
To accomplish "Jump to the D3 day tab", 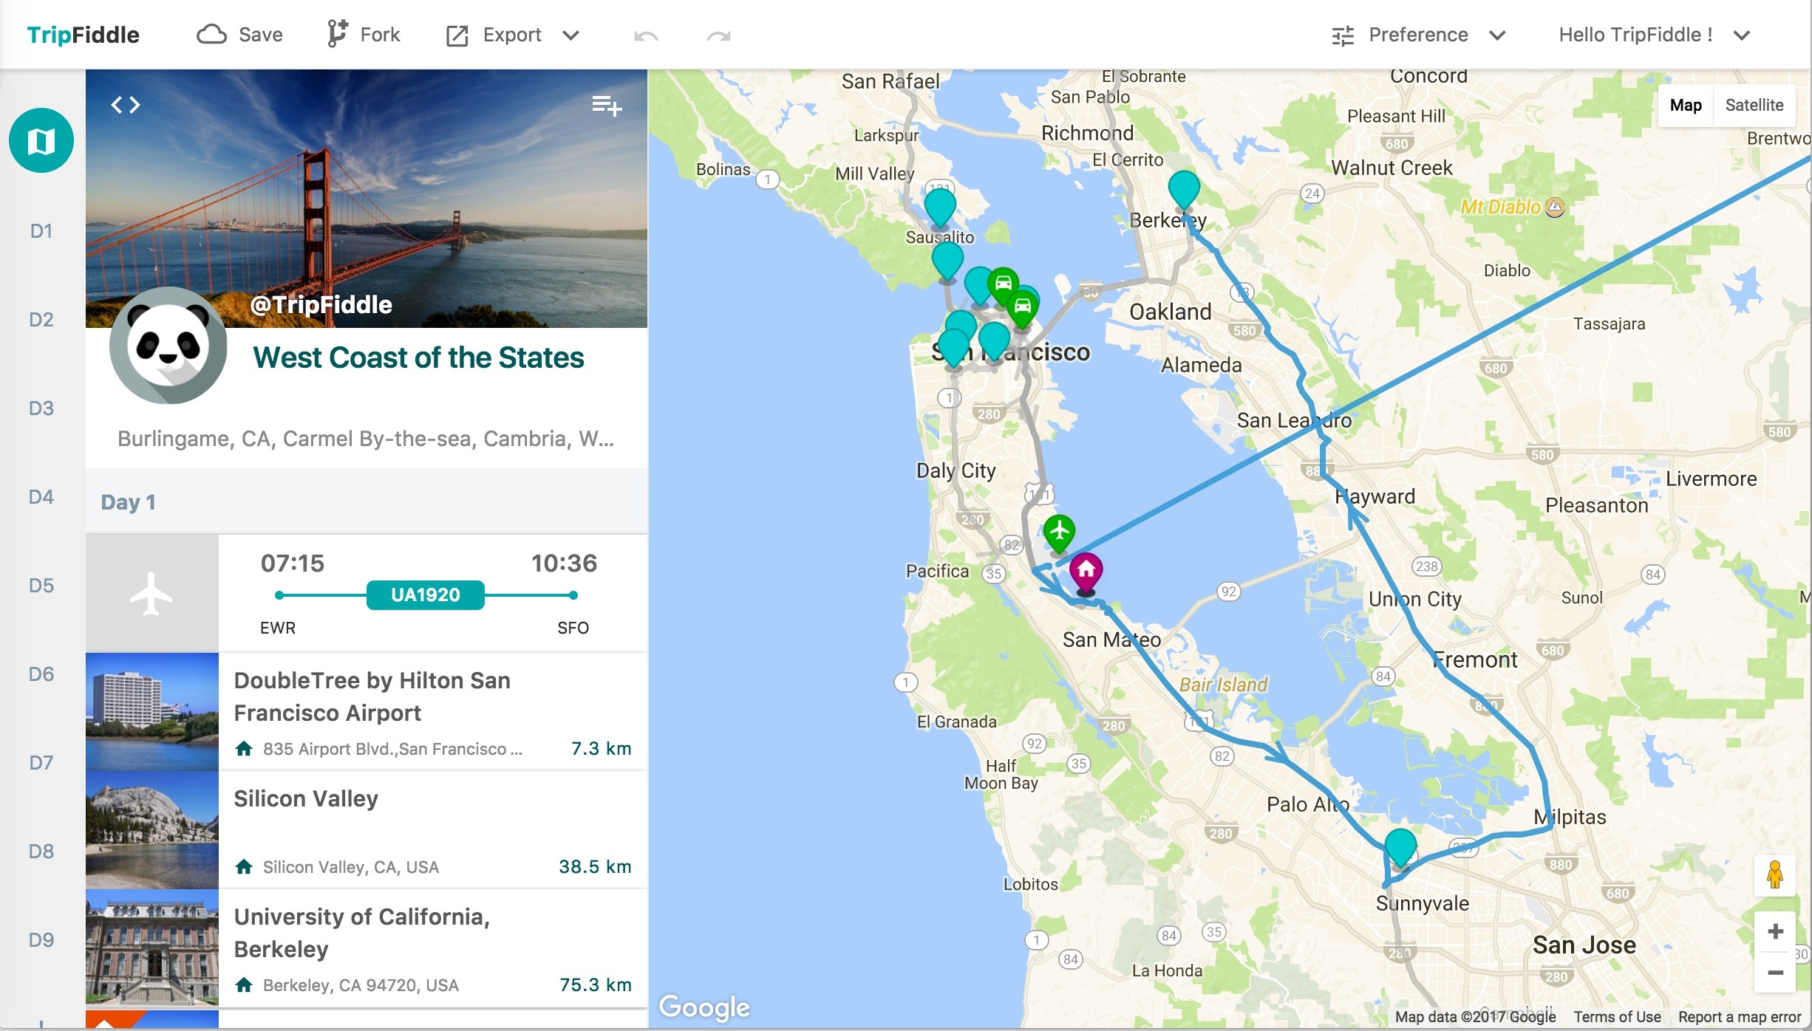I will point(41,408).
